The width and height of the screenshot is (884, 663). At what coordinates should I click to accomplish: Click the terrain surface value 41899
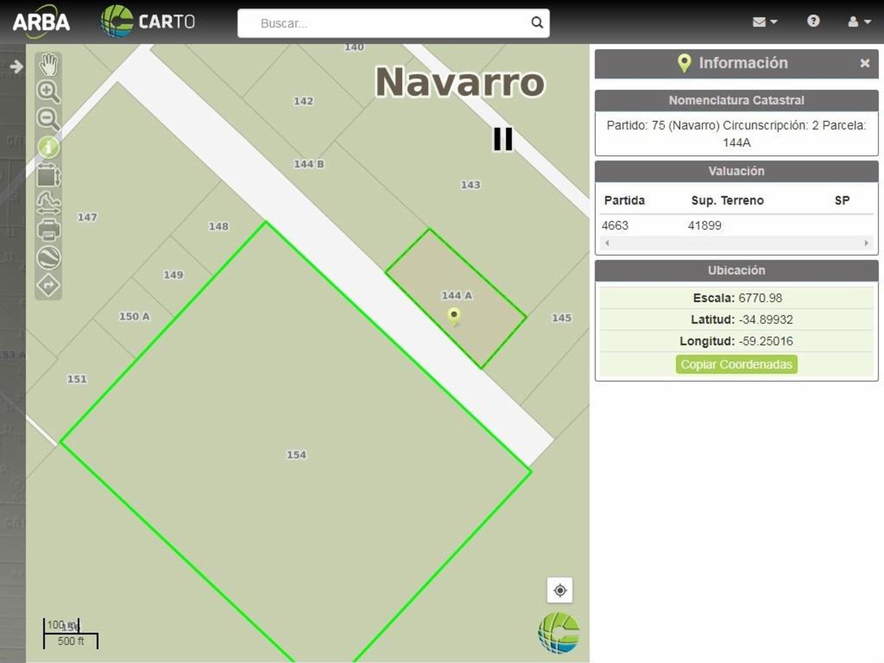pos(704,225)
